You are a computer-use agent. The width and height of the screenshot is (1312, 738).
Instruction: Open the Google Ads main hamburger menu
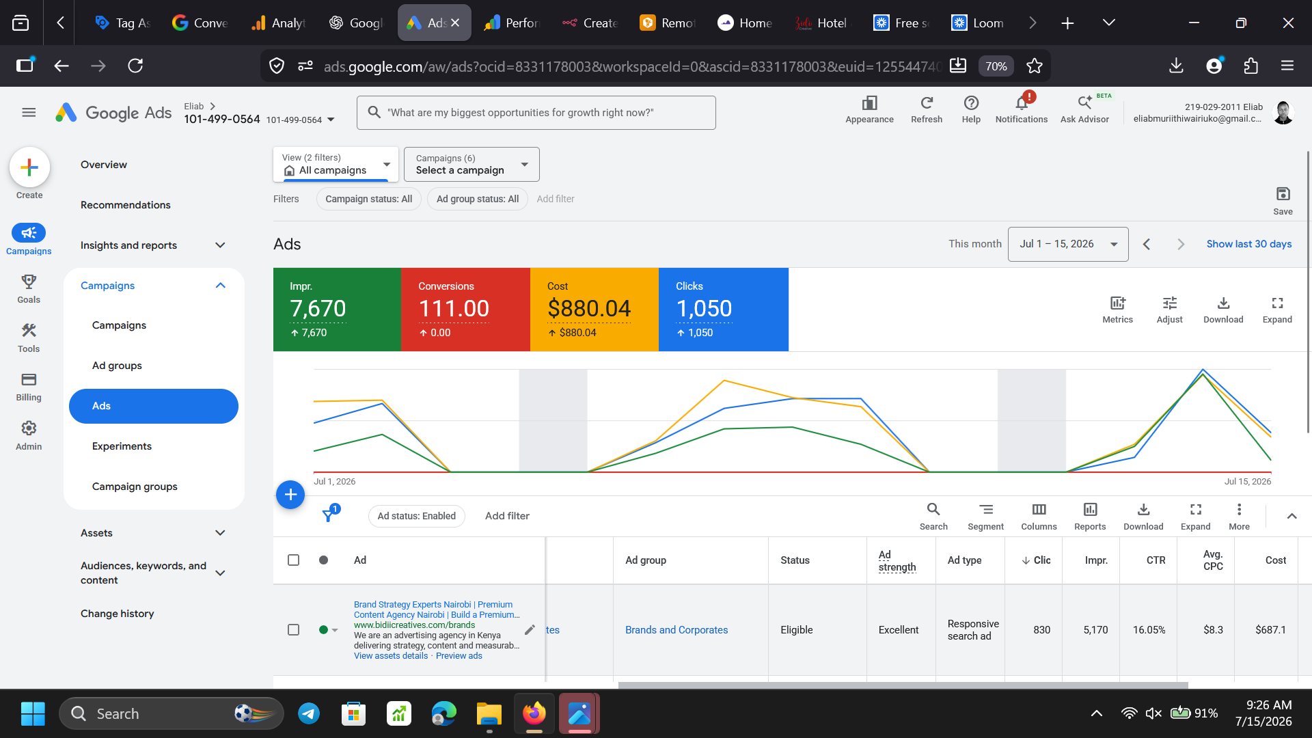click(x=29, y=113)
